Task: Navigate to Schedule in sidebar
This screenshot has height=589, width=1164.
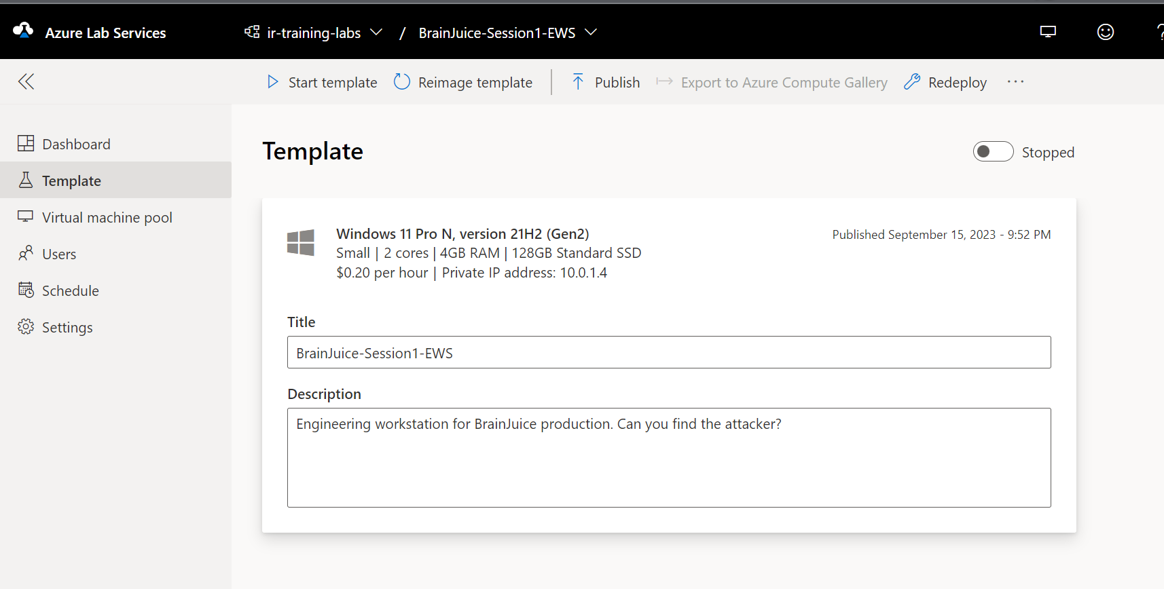Action: 70,290
